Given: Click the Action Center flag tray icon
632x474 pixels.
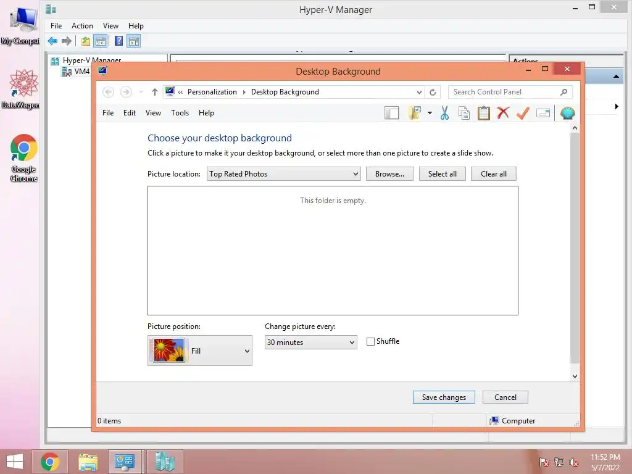Looking at the screenshot, I should pyautogui.click(x=544, y=462).
